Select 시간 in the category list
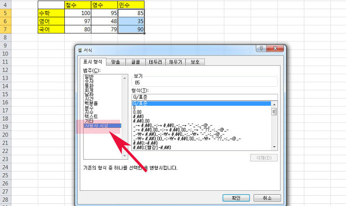 pos(89,99)
